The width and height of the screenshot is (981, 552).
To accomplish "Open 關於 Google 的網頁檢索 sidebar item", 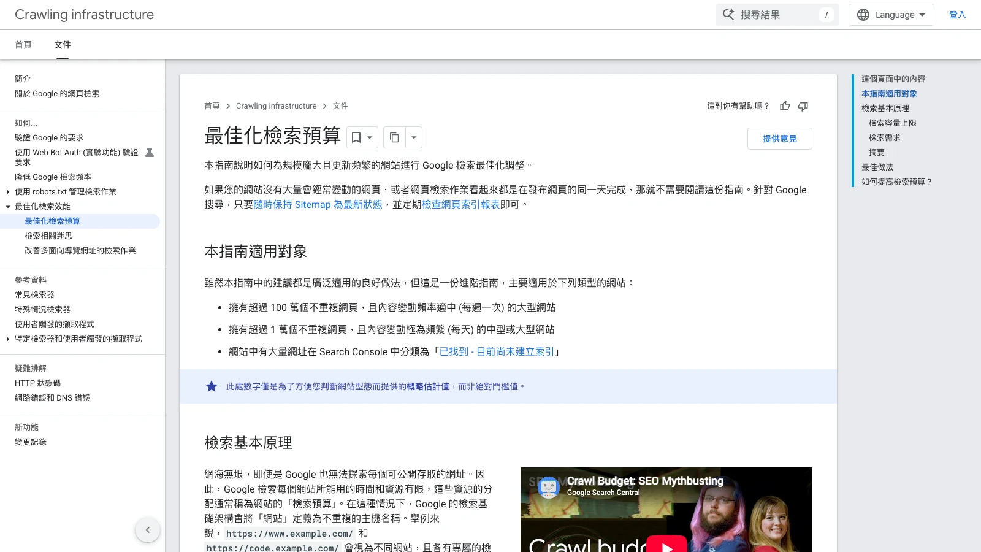I will [x=57, y=94].
